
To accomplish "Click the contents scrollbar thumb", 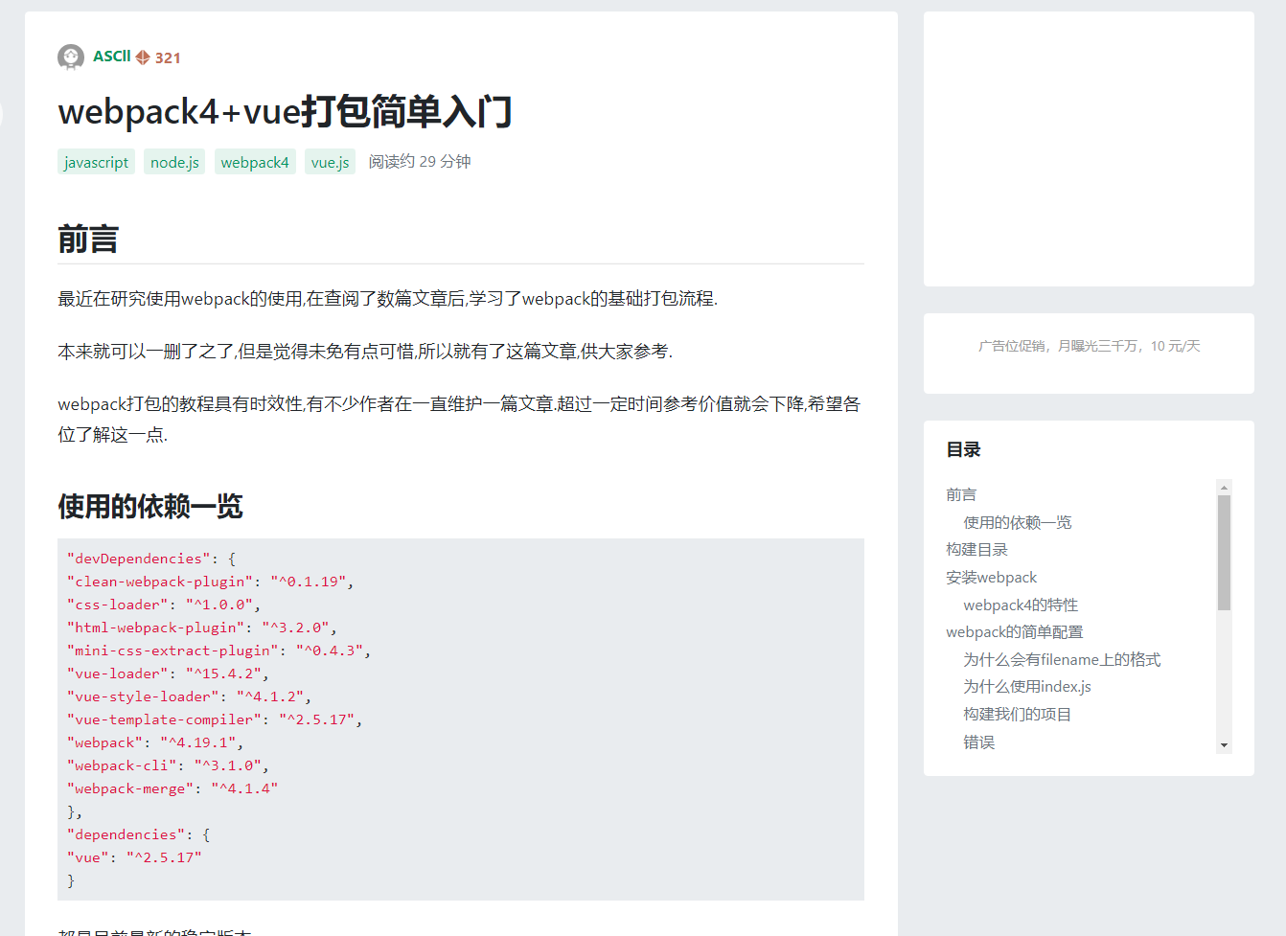I will pyautogui.click(x=1224, y=553).
